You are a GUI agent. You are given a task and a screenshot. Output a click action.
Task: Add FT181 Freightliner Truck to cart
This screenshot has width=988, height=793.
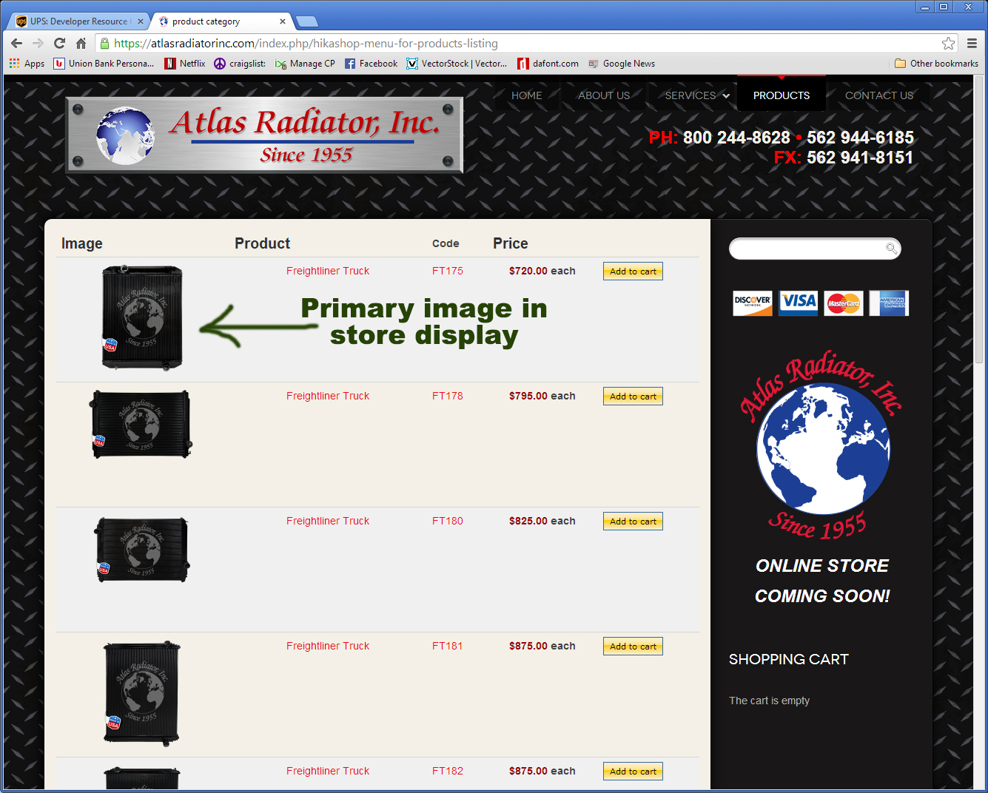point(633,647)
